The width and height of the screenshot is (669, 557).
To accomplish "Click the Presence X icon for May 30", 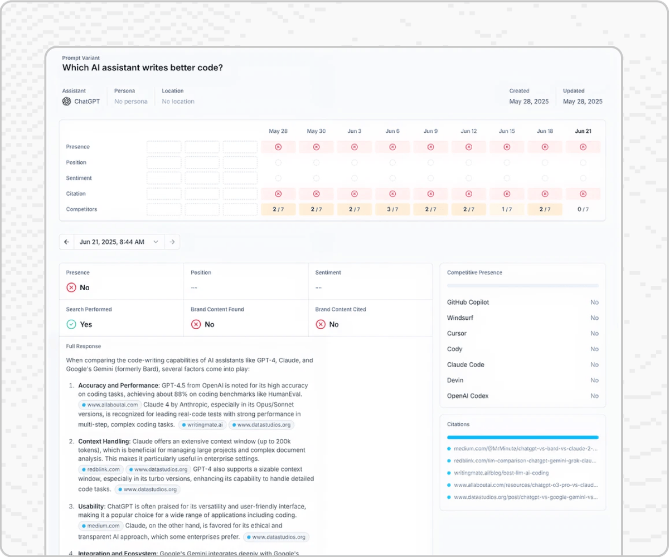I will click(316, 147).
